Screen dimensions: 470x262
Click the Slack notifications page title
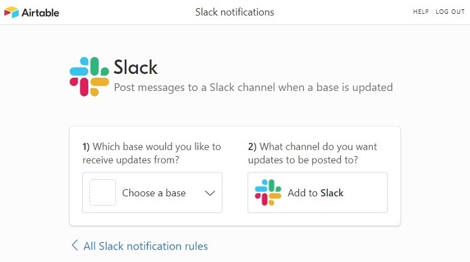[235, 12]
